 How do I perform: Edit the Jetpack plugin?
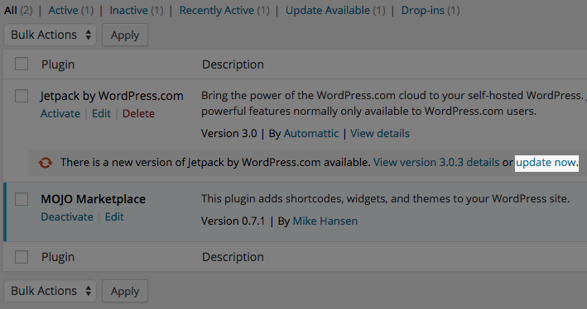tap(102, 113)
